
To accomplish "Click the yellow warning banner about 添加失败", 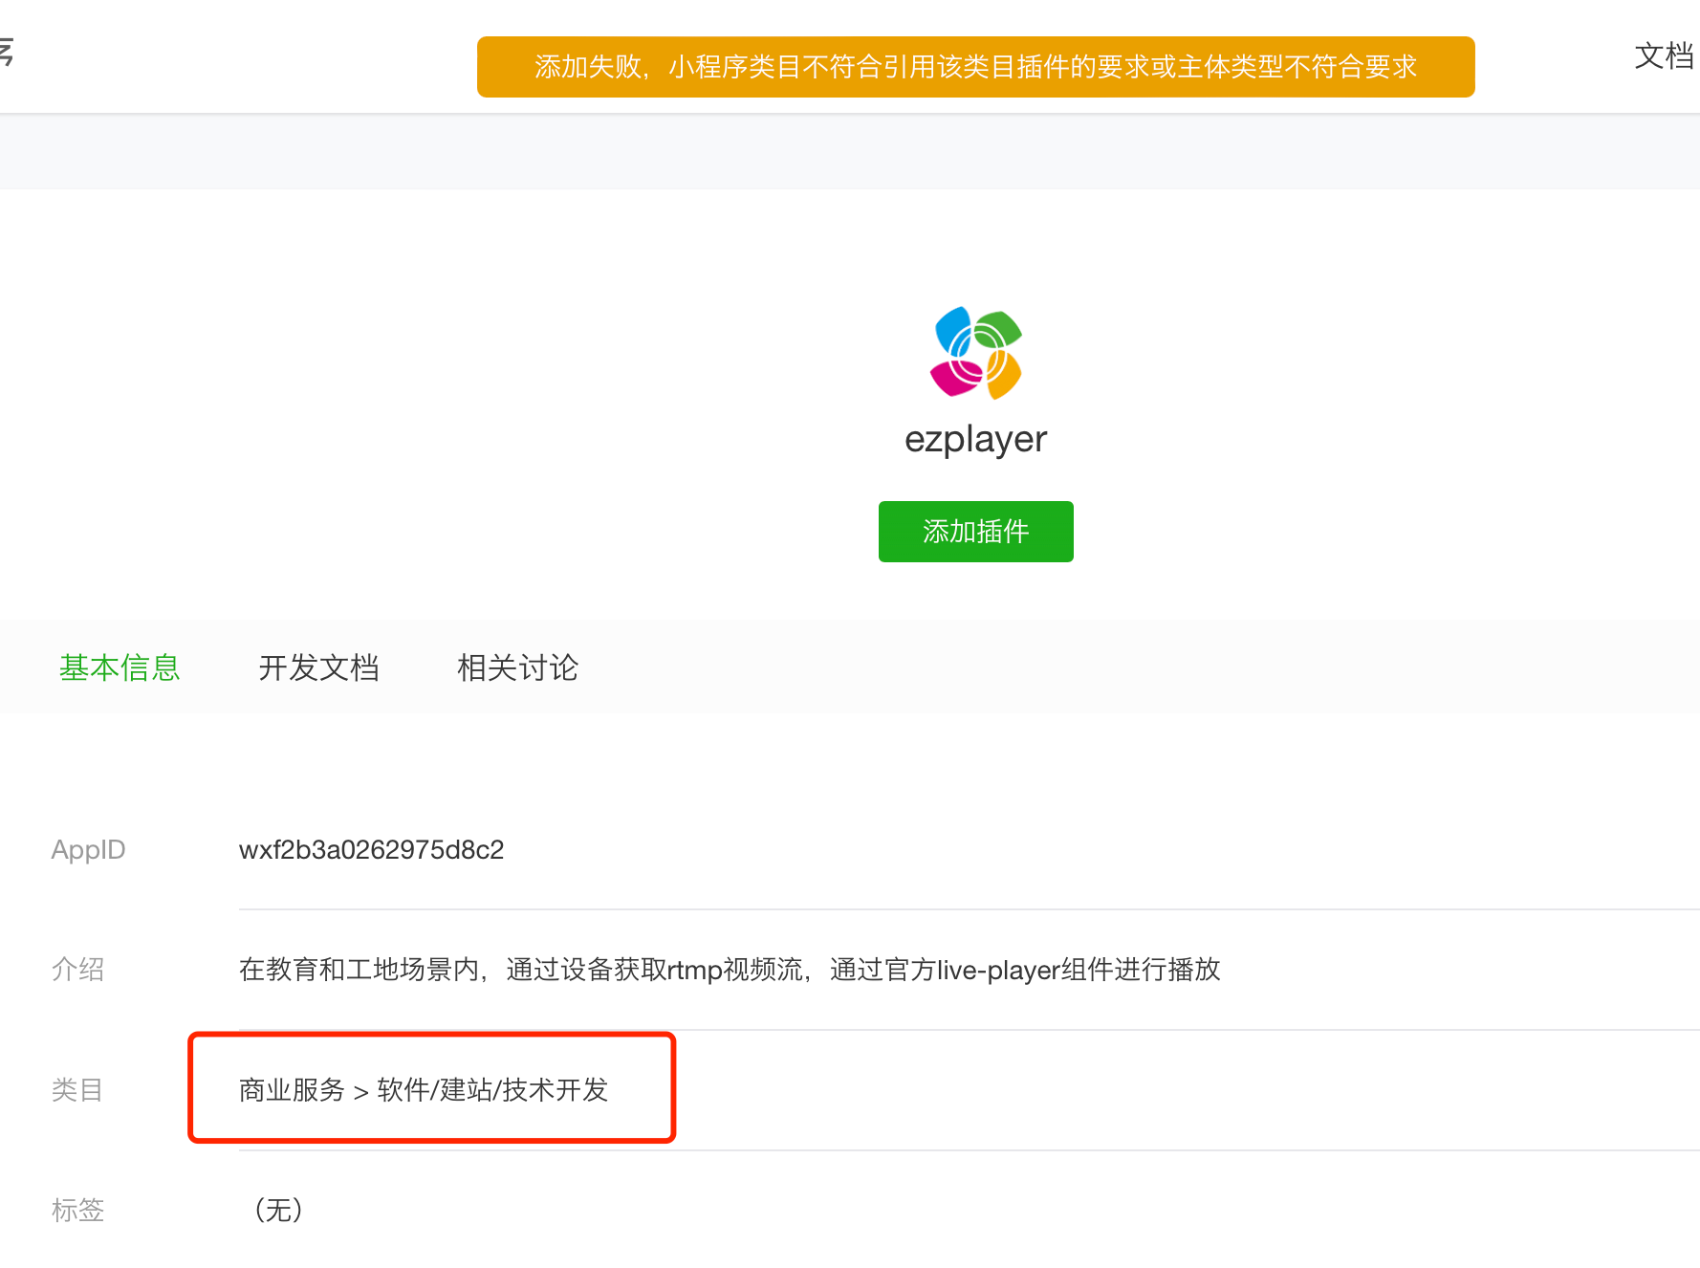I will (x=975, y=66).
